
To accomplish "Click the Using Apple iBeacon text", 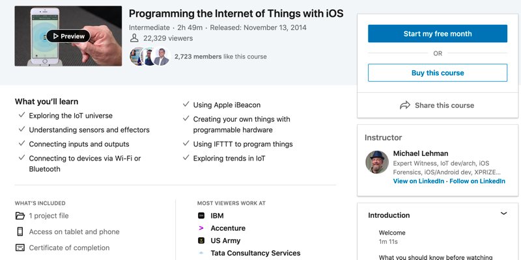I will [x=227, y=105].
